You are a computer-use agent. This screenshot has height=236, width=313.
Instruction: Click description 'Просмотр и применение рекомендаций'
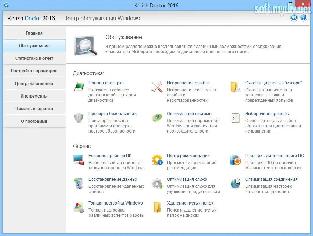pos(191,165)
